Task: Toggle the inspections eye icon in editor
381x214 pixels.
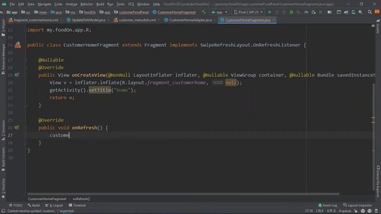Action: click(x=373, y=26)
